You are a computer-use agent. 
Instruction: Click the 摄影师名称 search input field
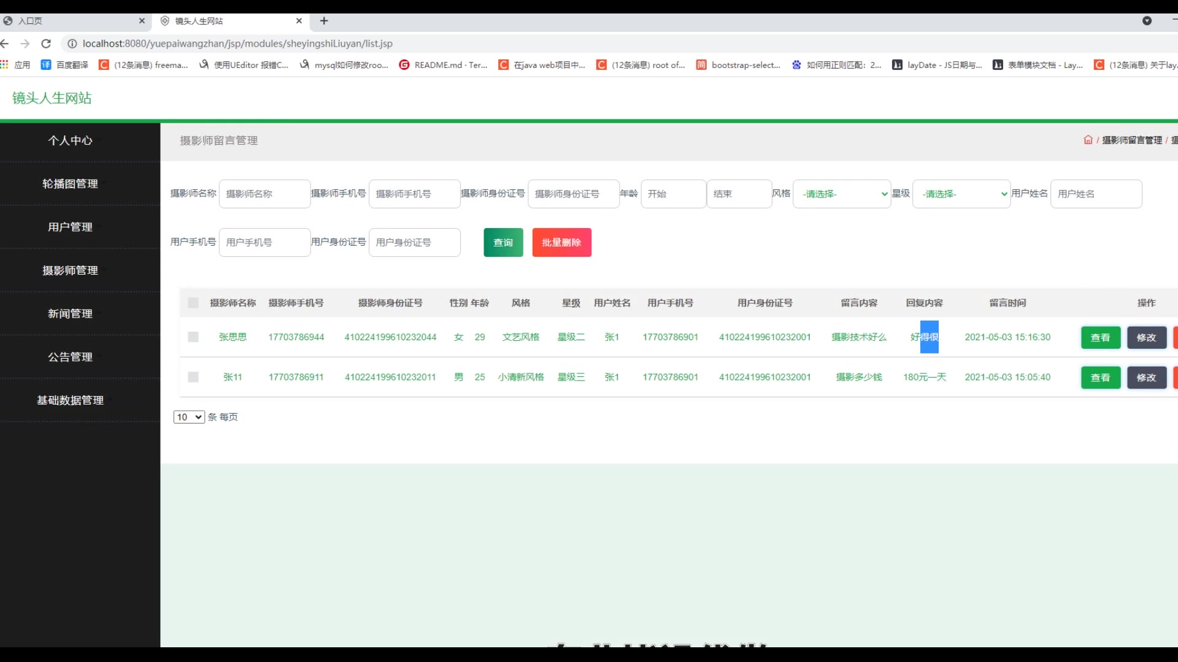pyautogui.click(x=264, y=194)
